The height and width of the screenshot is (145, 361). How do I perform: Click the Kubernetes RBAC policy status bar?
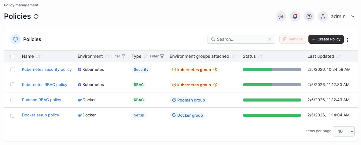272,85
